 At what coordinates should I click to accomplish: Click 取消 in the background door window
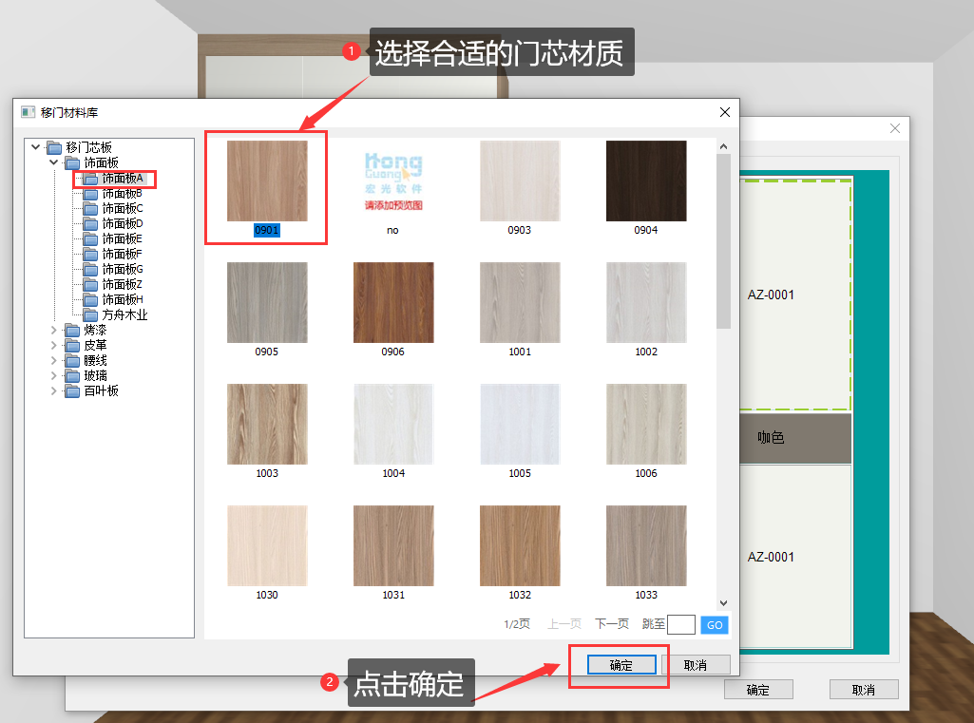tap(864, 690)
